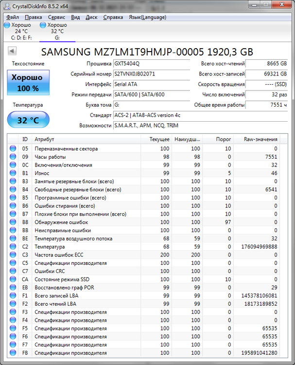This screenshot has width=295, height=365.
Task: Click status icon of row B6 Ошибки стирания
Action: (x=13, y=205)
